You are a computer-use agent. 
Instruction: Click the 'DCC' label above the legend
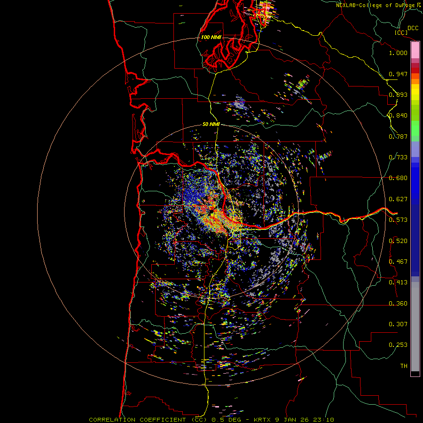click(x=413, y=28)
